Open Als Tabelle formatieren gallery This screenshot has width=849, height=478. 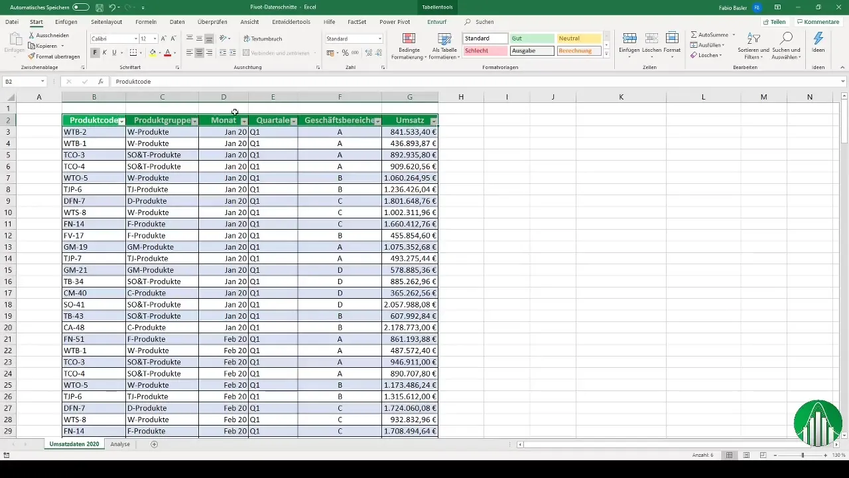pos(444,46)
